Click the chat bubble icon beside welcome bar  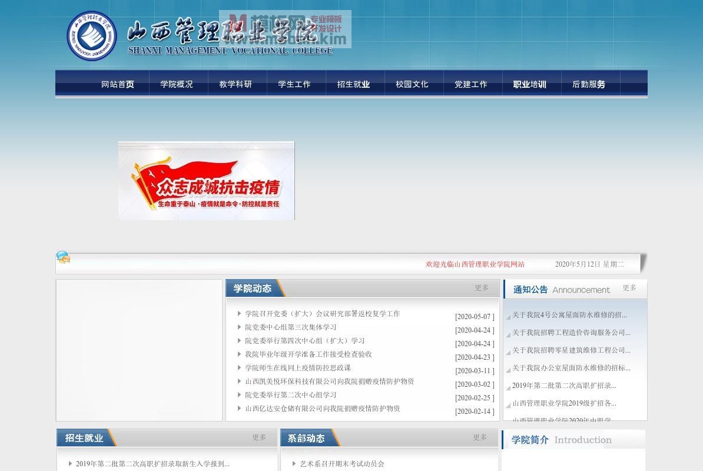click(63, 257)
